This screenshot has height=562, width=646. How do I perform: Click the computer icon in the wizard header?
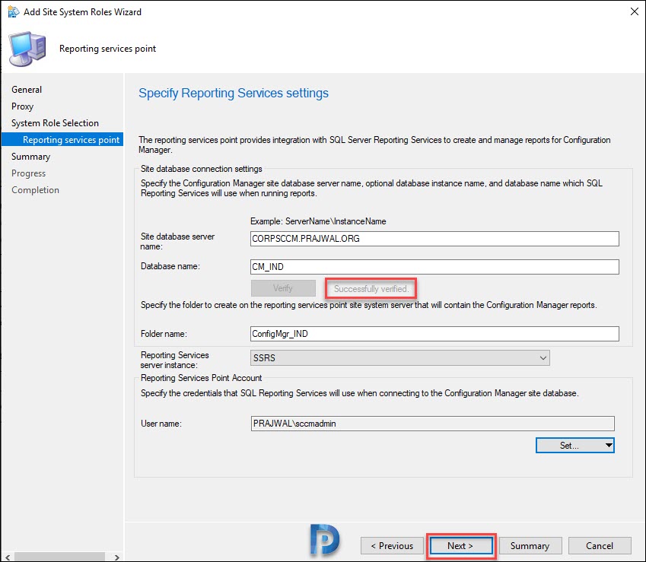coord(27,49)
